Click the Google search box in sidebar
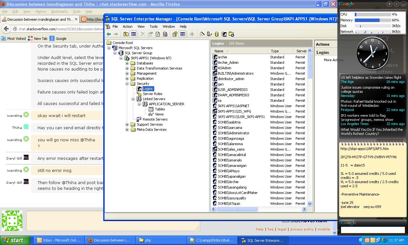 373,230
